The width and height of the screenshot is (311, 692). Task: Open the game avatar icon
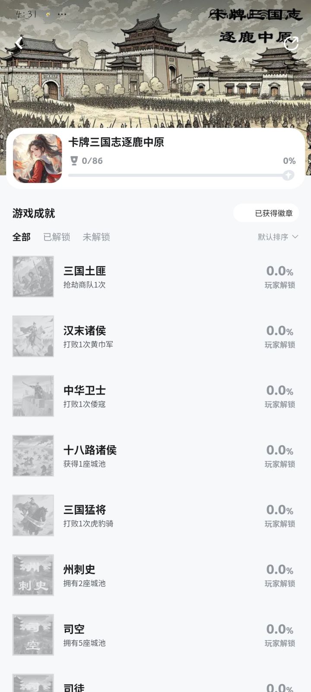(x=38, y=158)
